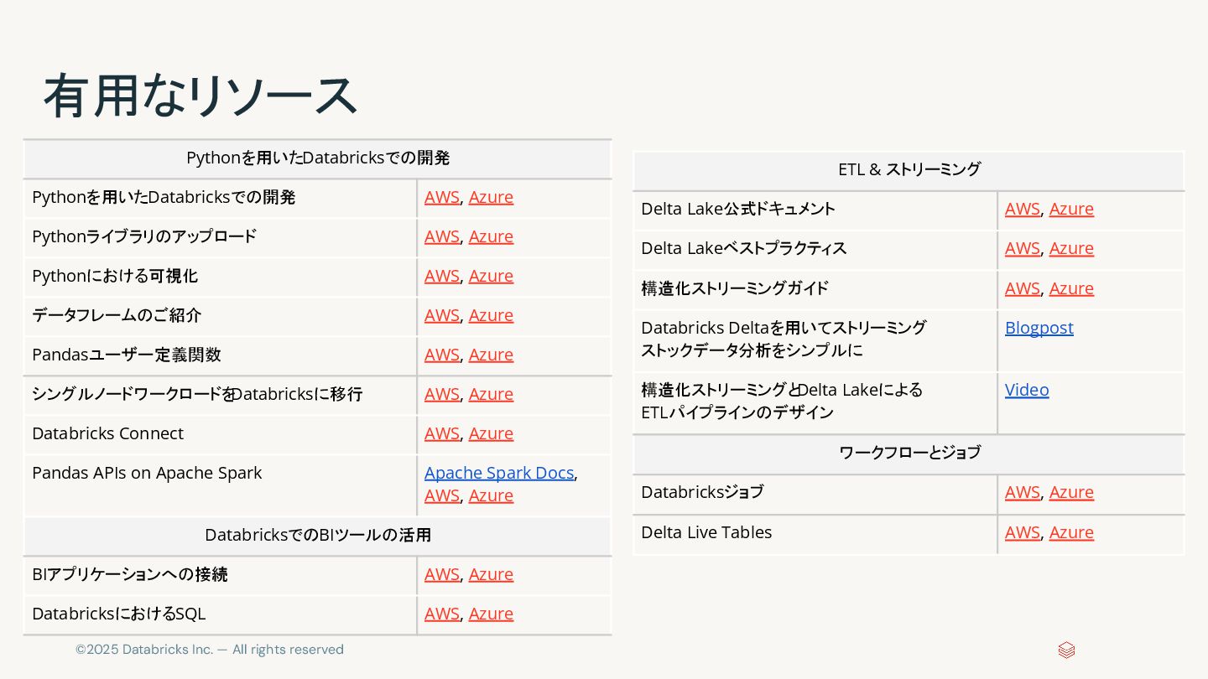This screenshot has width=1208, height=679.
Task: Open Azure link for データフレームのご紹介
Action: tap(491, 315)
